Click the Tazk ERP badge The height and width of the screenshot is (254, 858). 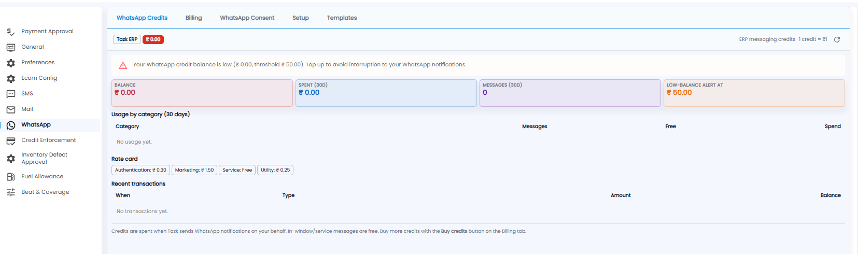tap(127, 39)
